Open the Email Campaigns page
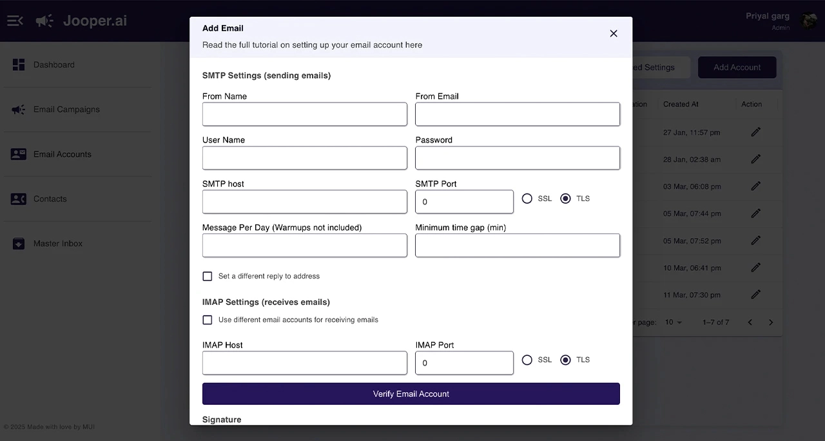The width and height of the screenshot is (825, 441). coord(66,109)
